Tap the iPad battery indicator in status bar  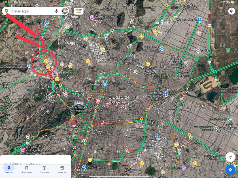point(233,2)
